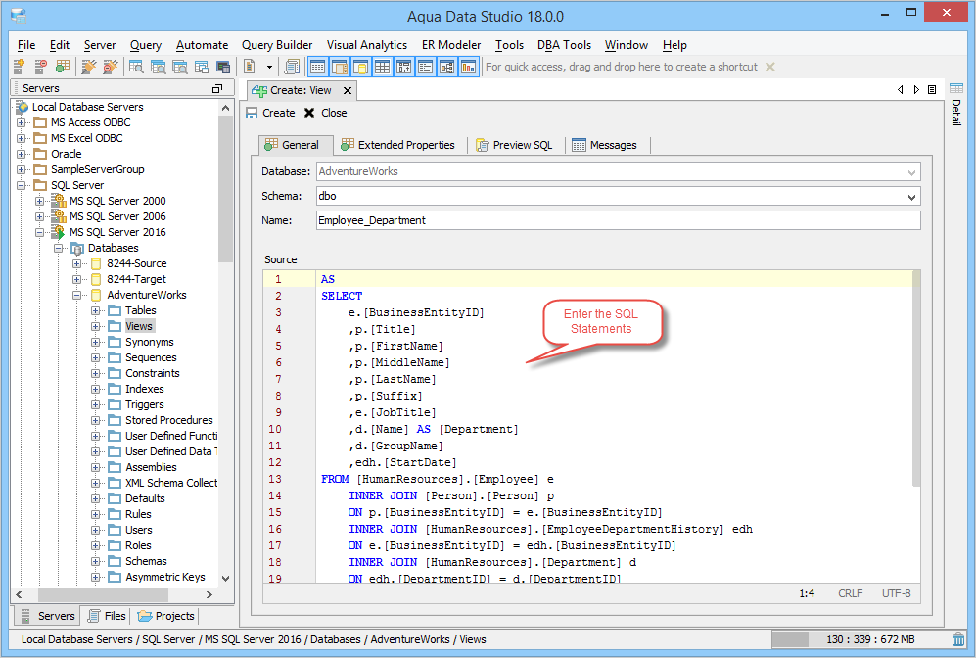Expand the Tables node under AdventureWorks

(x=97, y=310)
